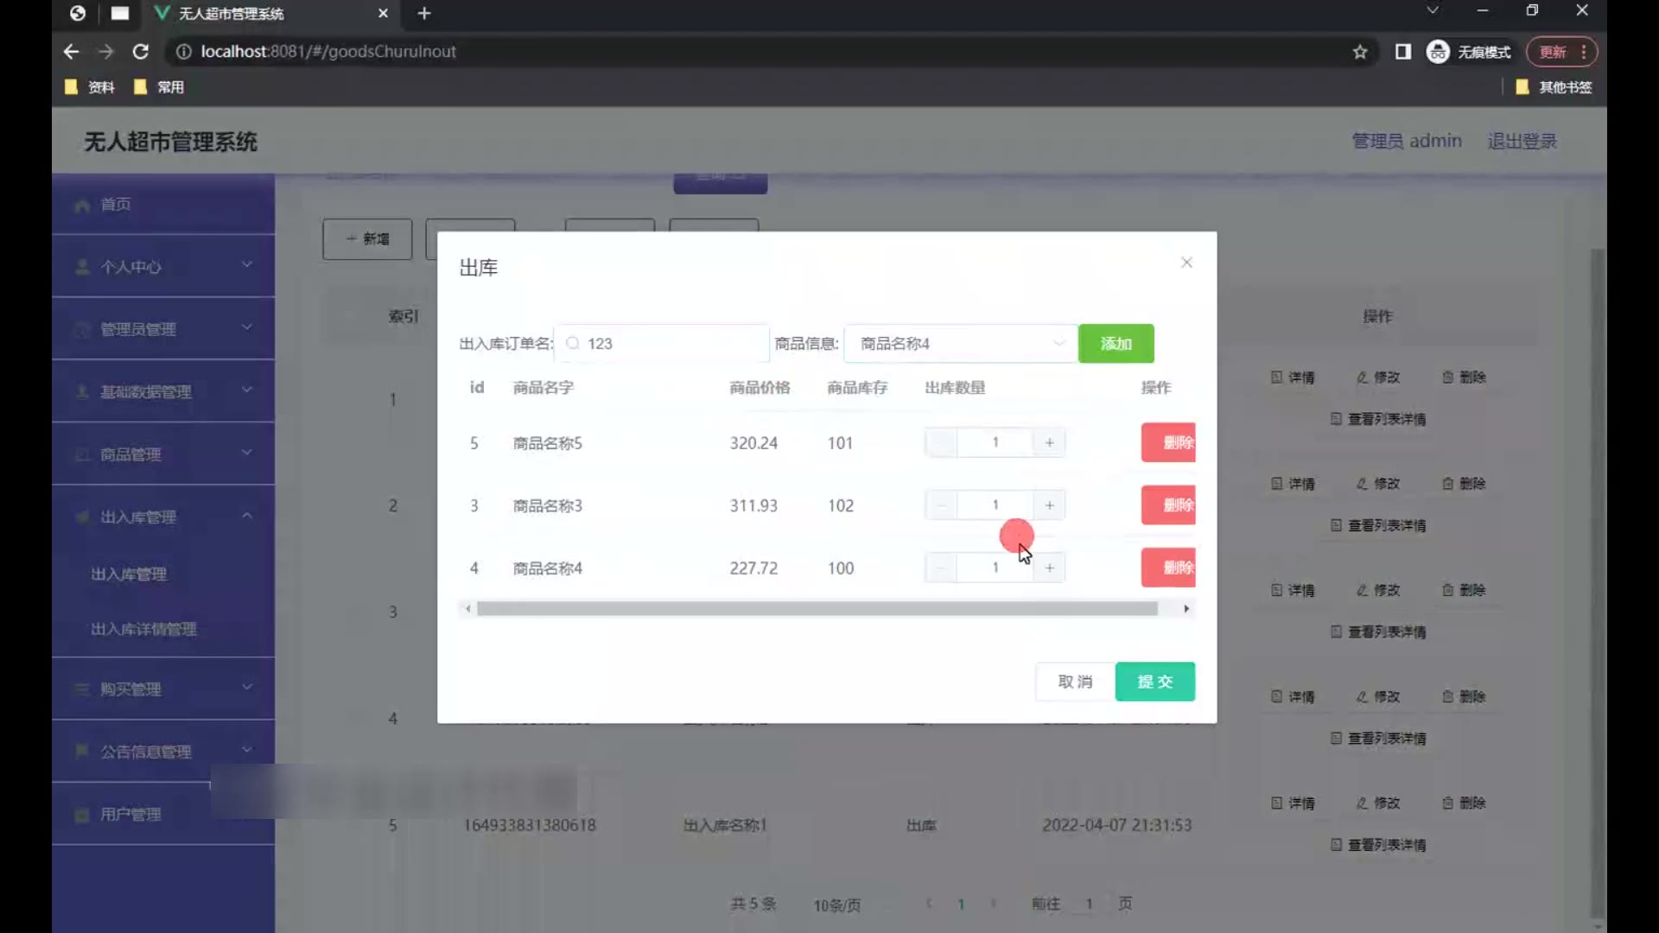Close the 出库 dialog with X icon

[1186, 263]
